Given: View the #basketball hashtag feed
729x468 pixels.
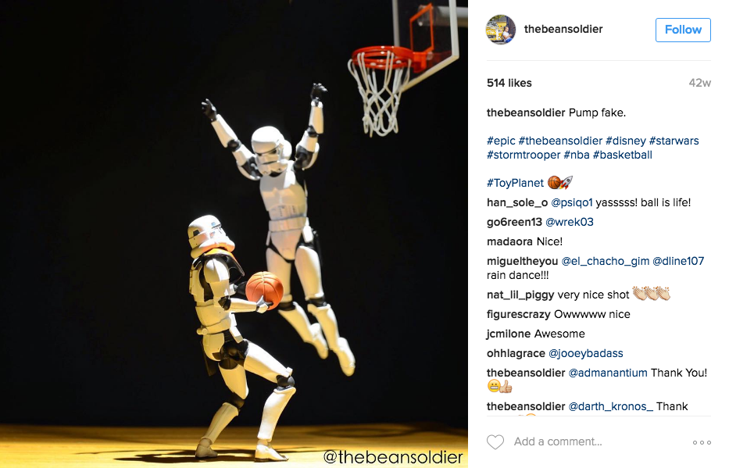Looking at the screenshot, I should pyautogui.click(x=623, y=155).
